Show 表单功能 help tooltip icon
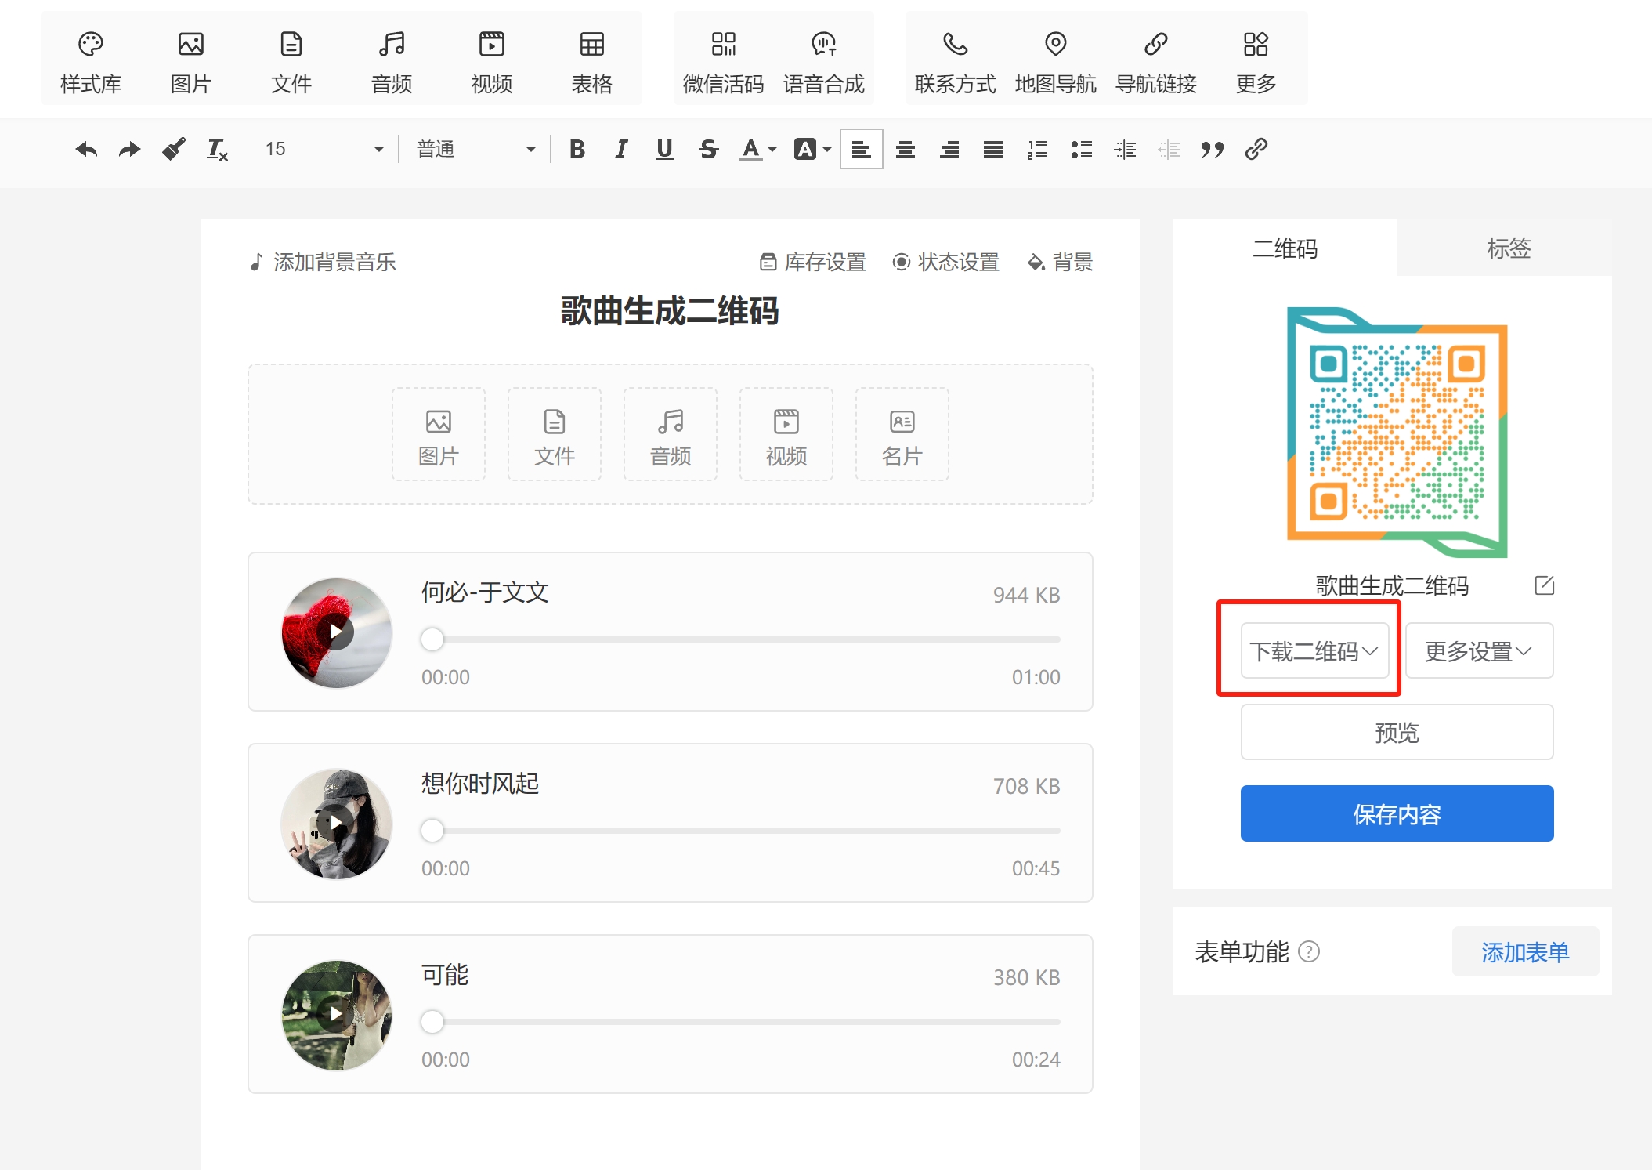 pyautogui.click(x=1309, y=951)
